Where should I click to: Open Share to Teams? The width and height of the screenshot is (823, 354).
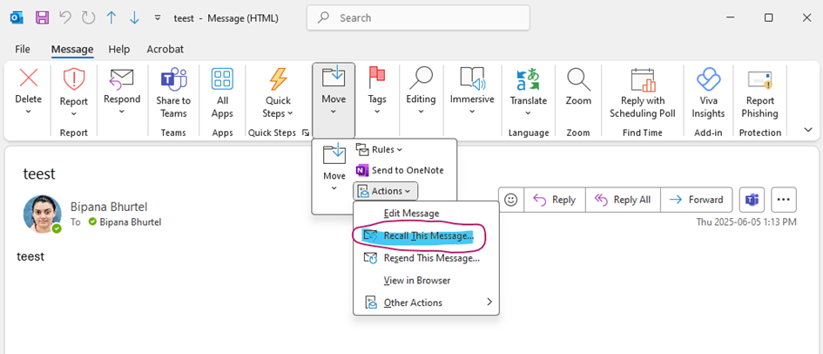point(173,80)
